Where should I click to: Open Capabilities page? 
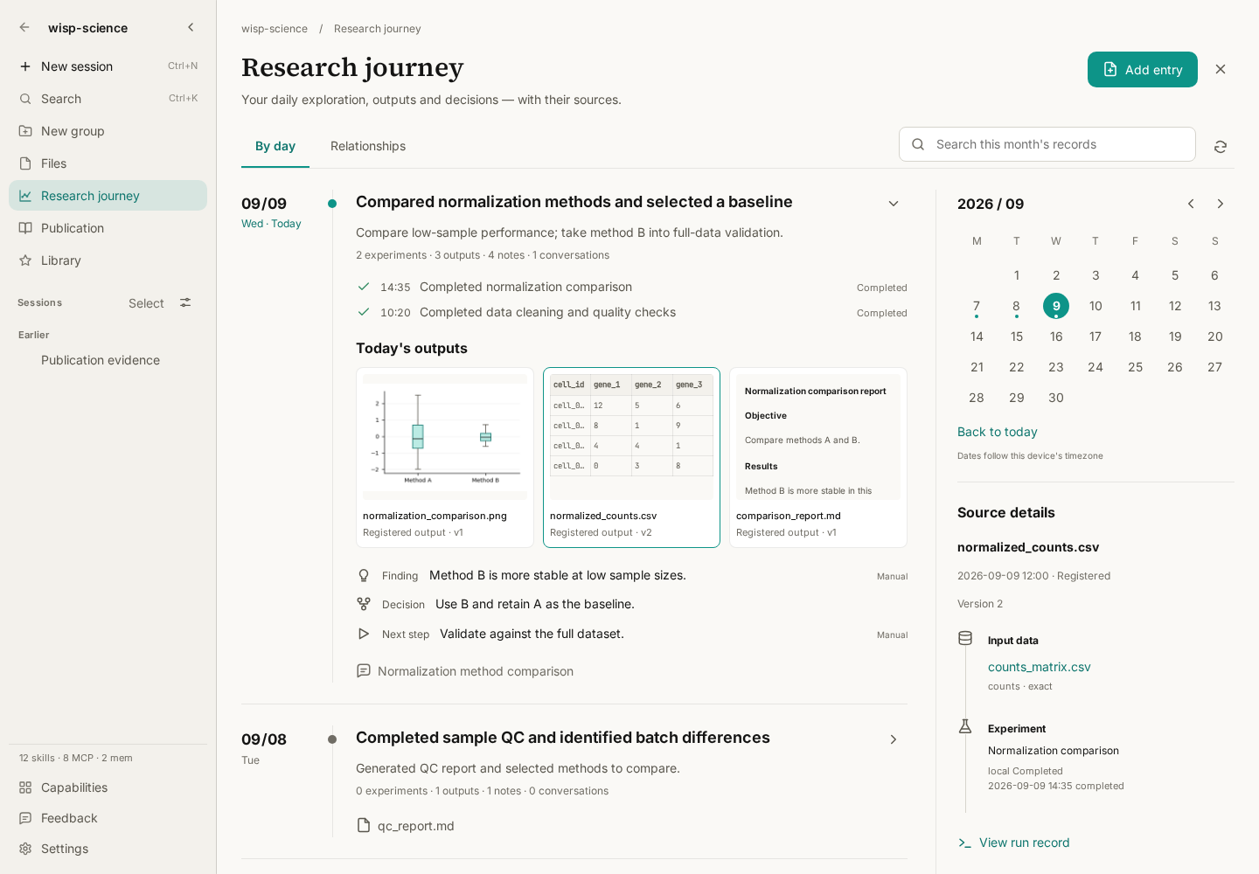coord(108,787)
